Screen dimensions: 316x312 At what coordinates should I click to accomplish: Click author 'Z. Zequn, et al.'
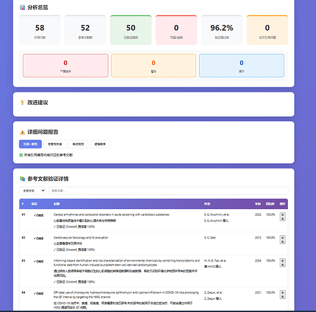(x=214, y=293)
